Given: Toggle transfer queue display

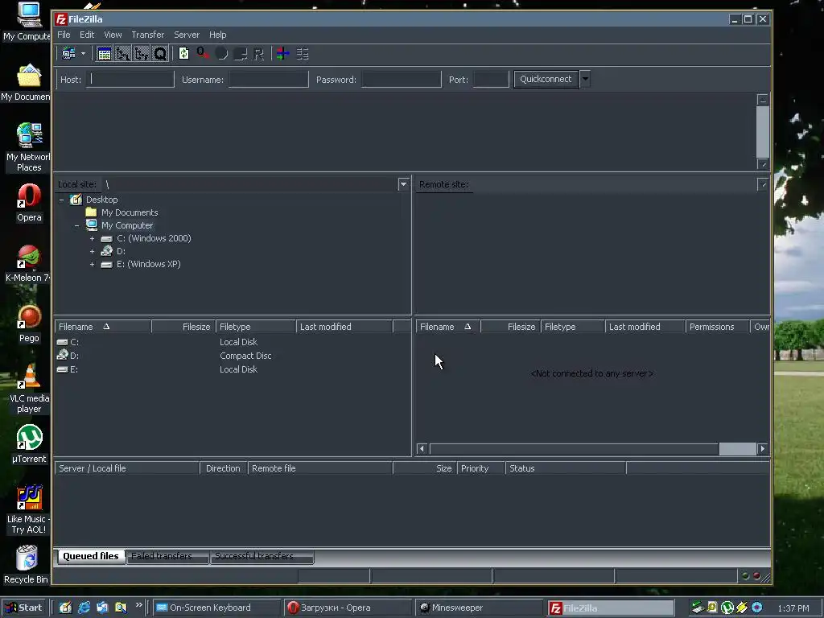Looking at the screenshot, I should pos(160,54).
